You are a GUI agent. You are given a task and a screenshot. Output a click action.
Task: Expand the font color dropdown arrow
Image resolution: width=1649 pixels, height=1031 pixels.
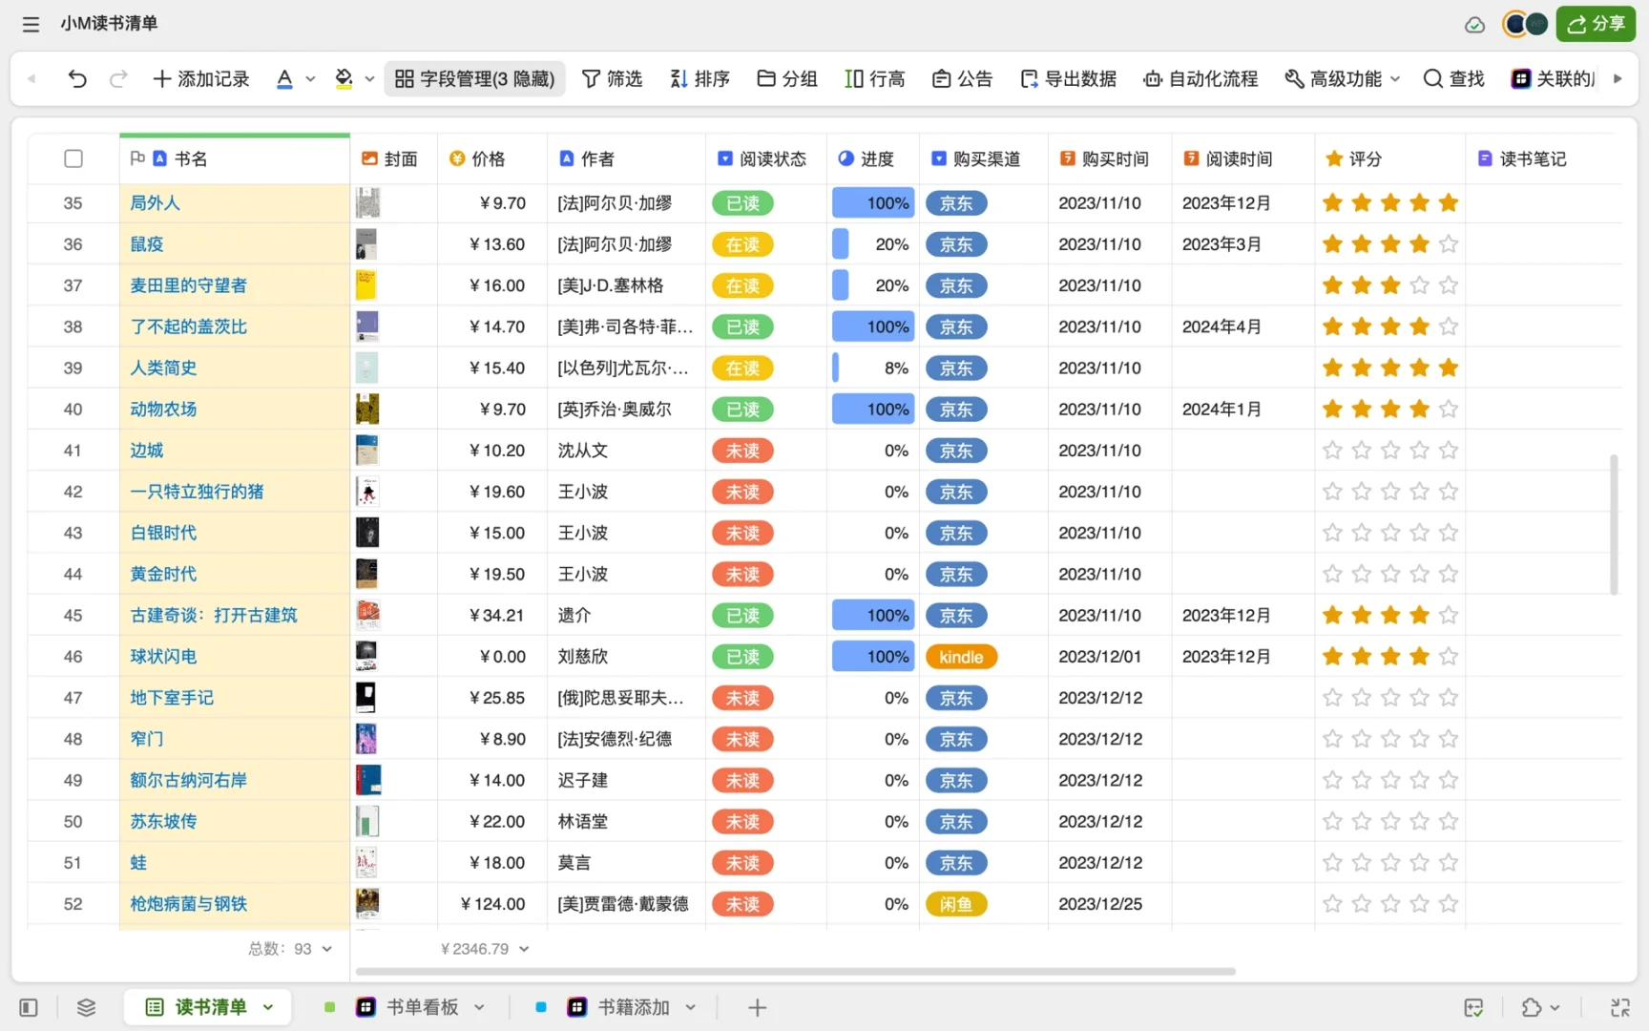pos(309,78)
